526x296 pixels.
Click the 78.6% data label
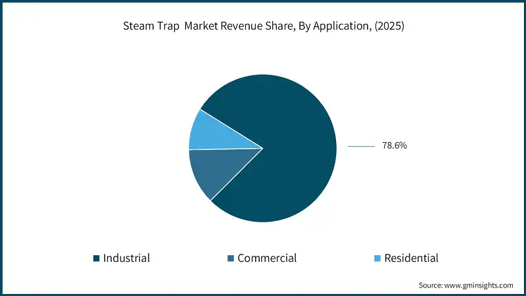pos(394,146)
